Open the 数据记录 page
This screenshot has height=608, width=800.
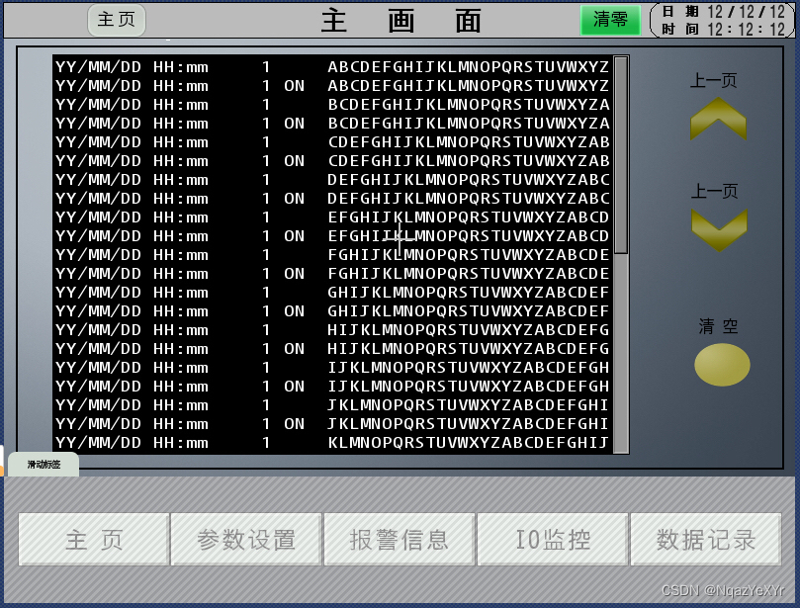click(x=706, y=539)
